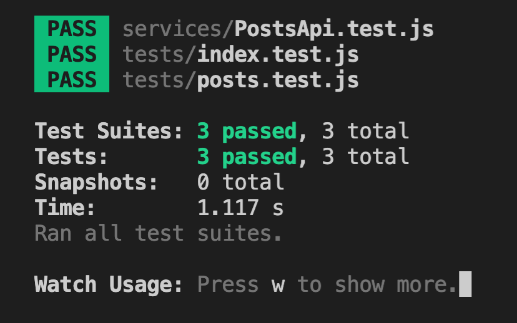The height and width of the screenshot is (323, 517).
Task: Click the "Watch Usage:" label
Action: (109, 285)
